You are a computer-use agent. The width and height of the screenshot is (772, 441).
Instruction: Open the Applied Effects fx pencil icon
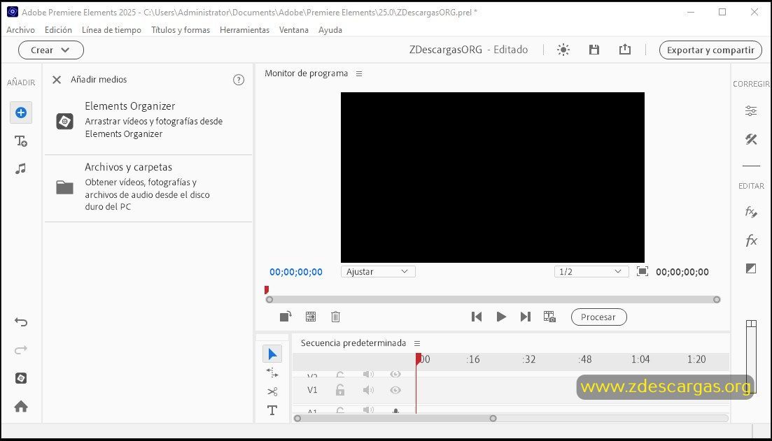point(751,212)
